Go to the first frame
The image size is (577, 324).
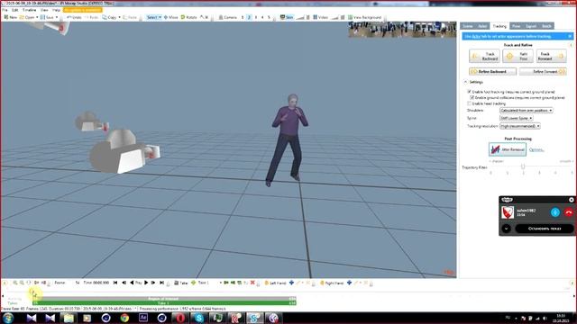pyautogui.click(x=115, y=283)
